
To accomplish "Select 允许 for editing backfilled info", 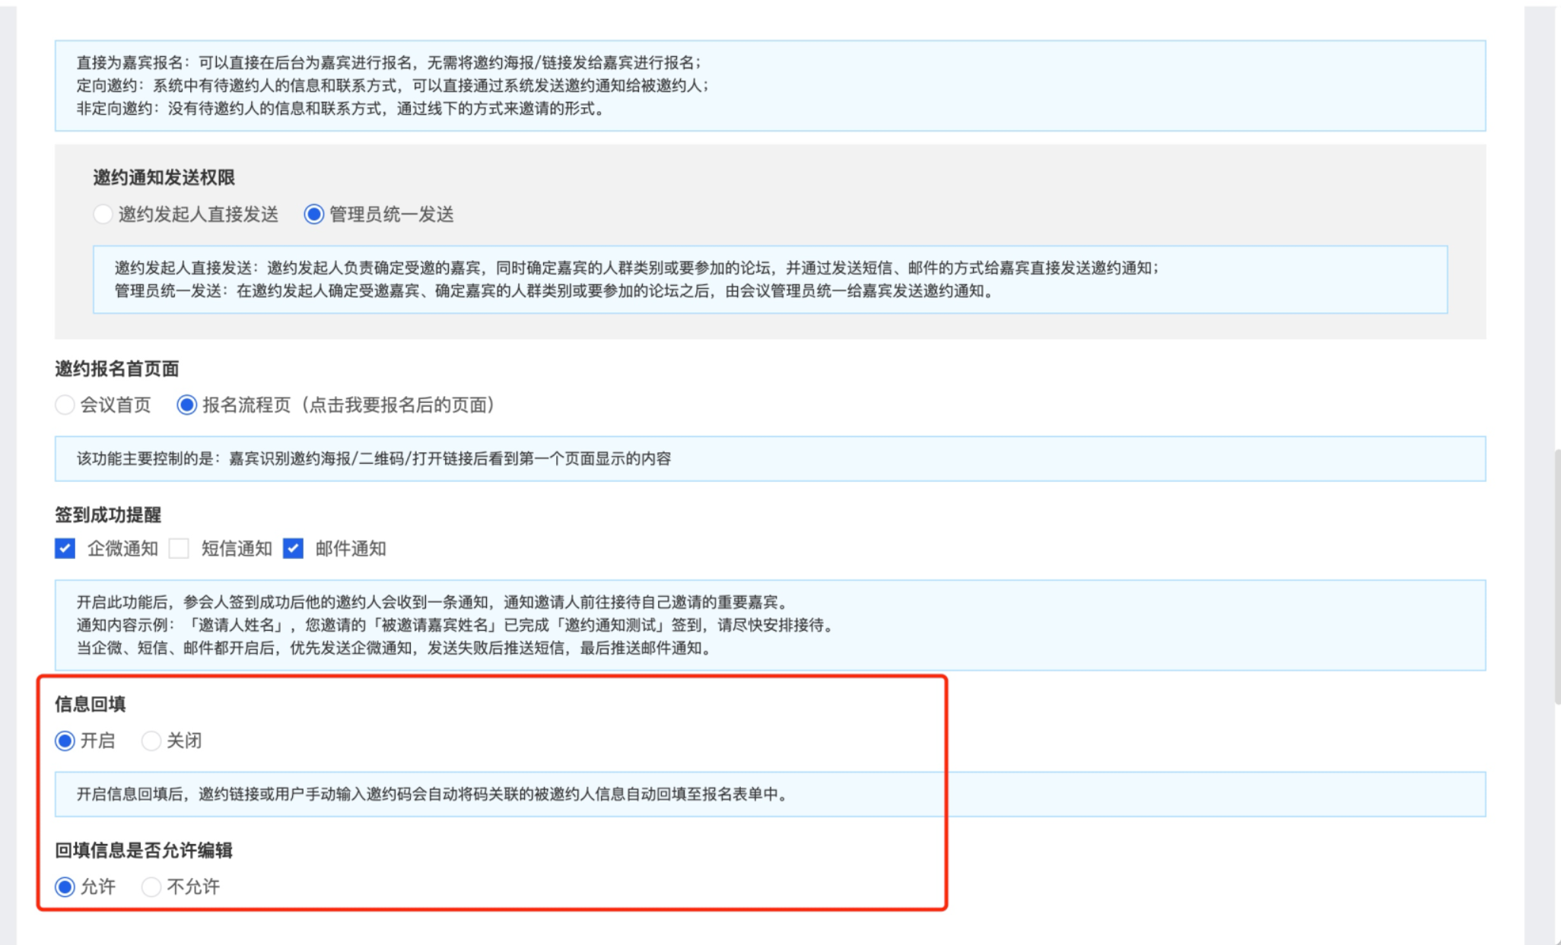I will (65, 886).
